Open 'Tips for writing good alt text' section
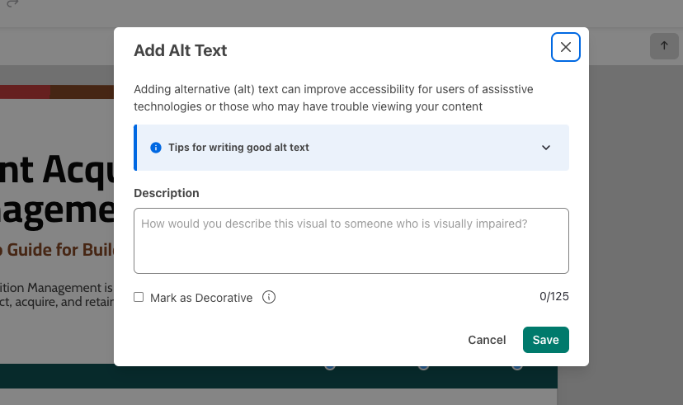Image resolution: width=683 pixels, height=405 pixels. (238, 148)
